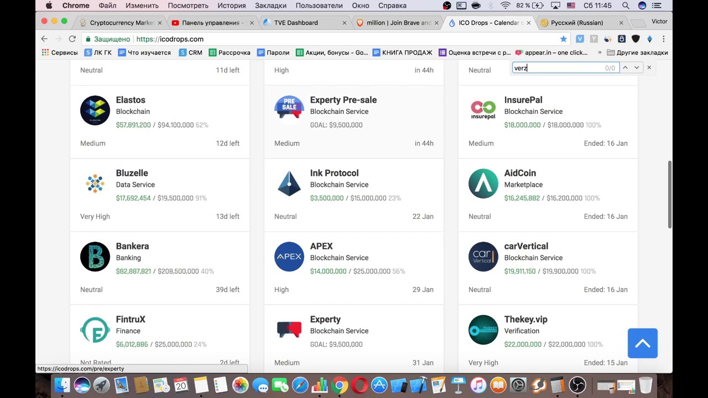Click the black shield extension icon
The height and width of the screenshot is (398, 708).
coord(636,39)
